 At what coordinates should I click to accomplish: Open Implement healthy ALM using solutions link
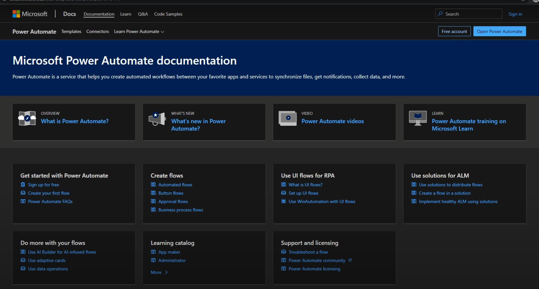458,201
